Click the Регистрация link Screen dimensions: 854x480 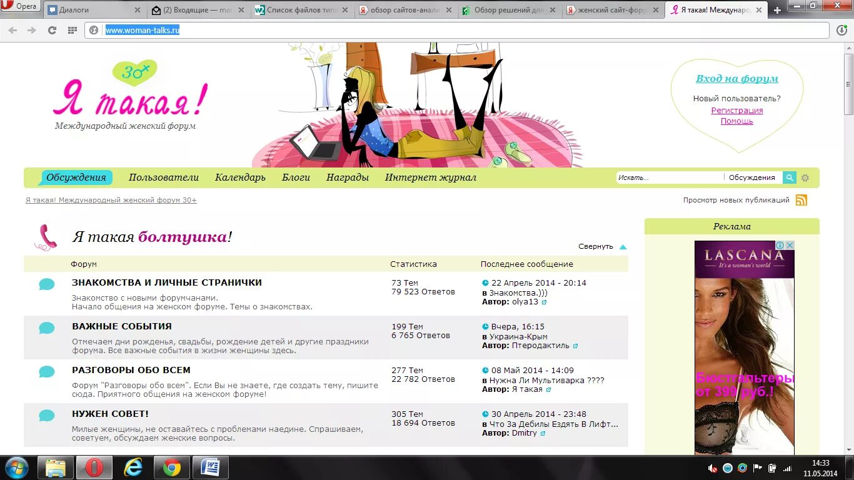(x=737, y=111)
